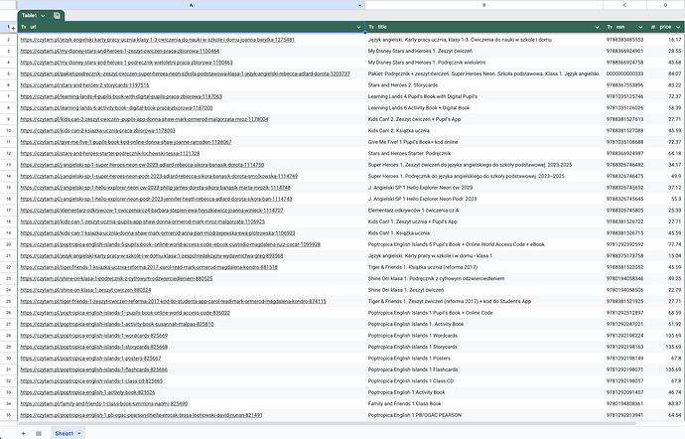Open the stars-and-heroes-starter-podrecznik link
Screen dimensions: 685x439
click(110, 154)
